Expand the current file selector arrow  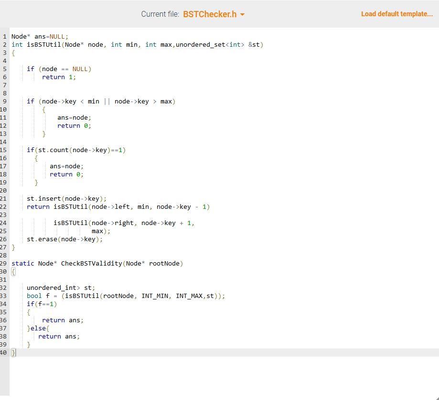click(241, 14)
